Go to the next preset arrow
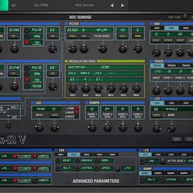This screenshot has height=193, width=193. pyautogui.click(x=123, y=6)
